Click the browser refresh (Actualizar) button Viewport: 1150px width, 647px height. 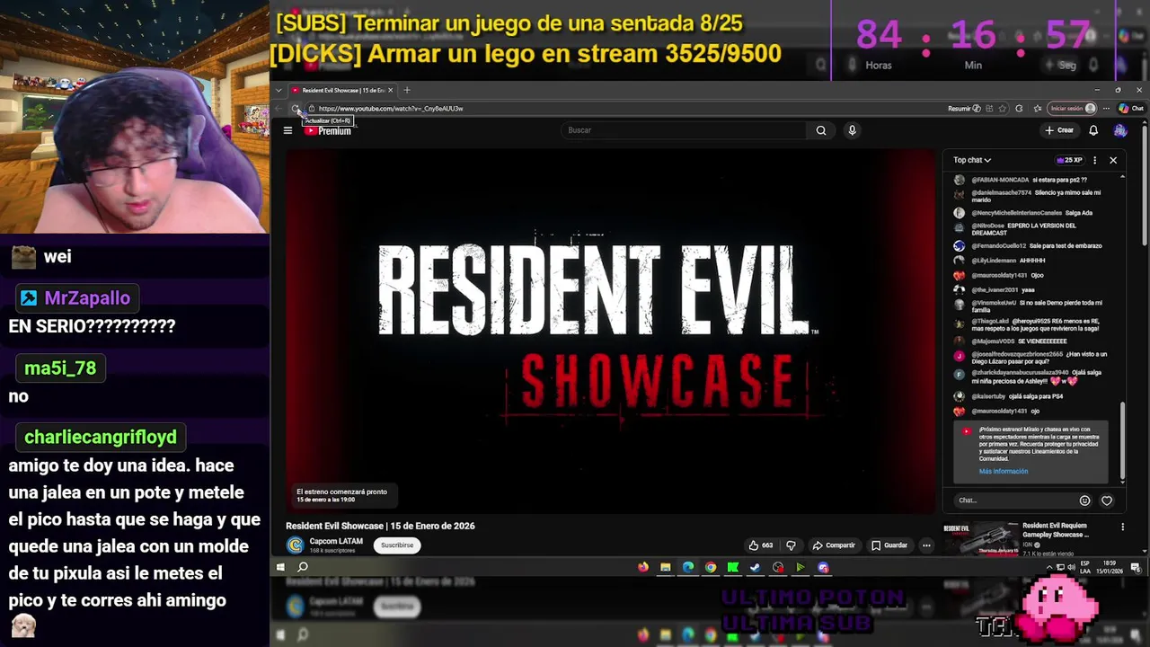coord(296,109)
